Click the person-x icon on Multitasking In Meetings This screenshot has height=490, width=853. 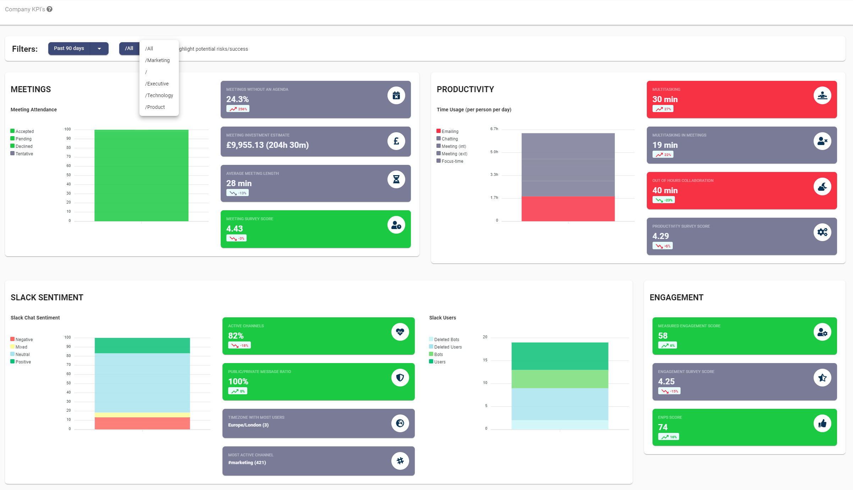pyautogui.click(x=823, y=141)
